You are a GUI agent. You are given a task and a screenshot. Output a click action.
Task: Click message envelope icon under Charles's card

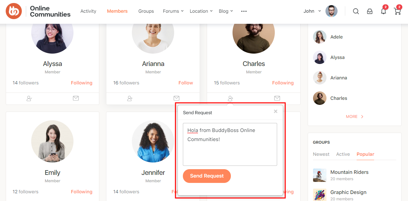pos(277,98)
